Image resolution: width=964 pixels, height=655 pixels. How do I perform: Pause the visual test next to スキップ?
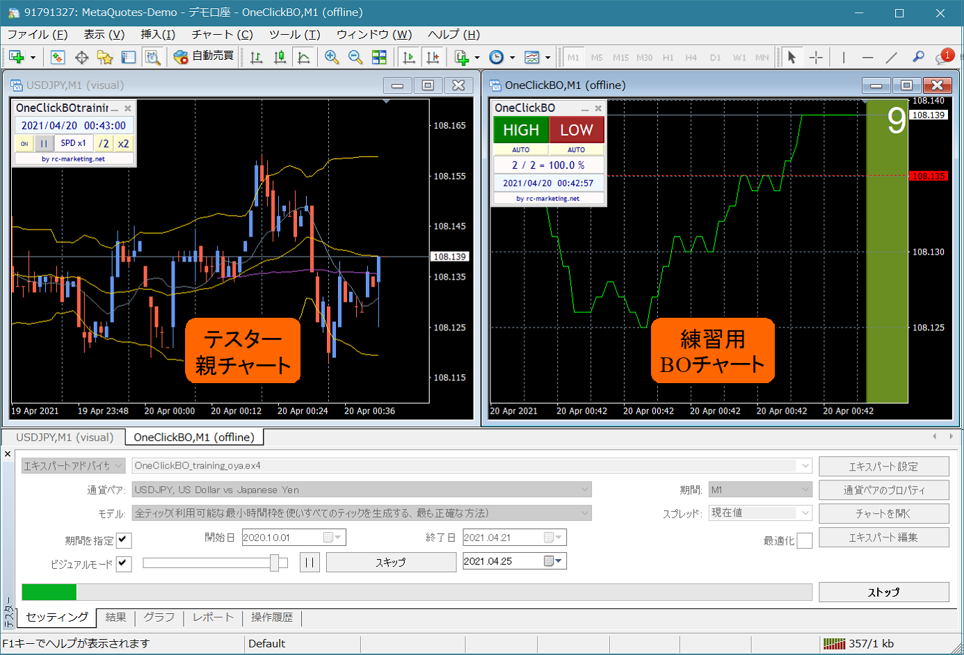(310, 562)
